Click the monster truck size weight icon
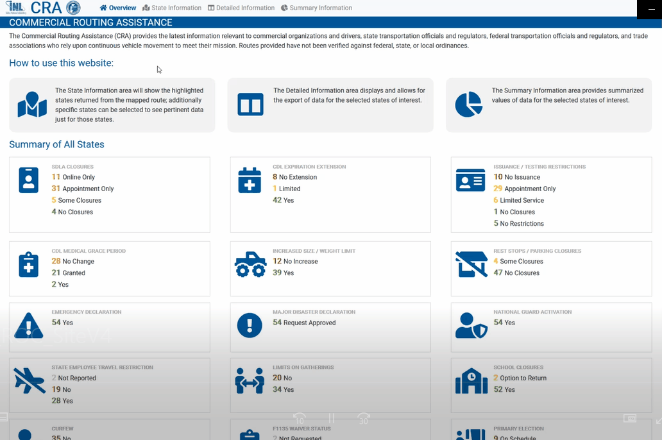Image resolution: width=662 pixels, height=440 pixels. point(251,265)
